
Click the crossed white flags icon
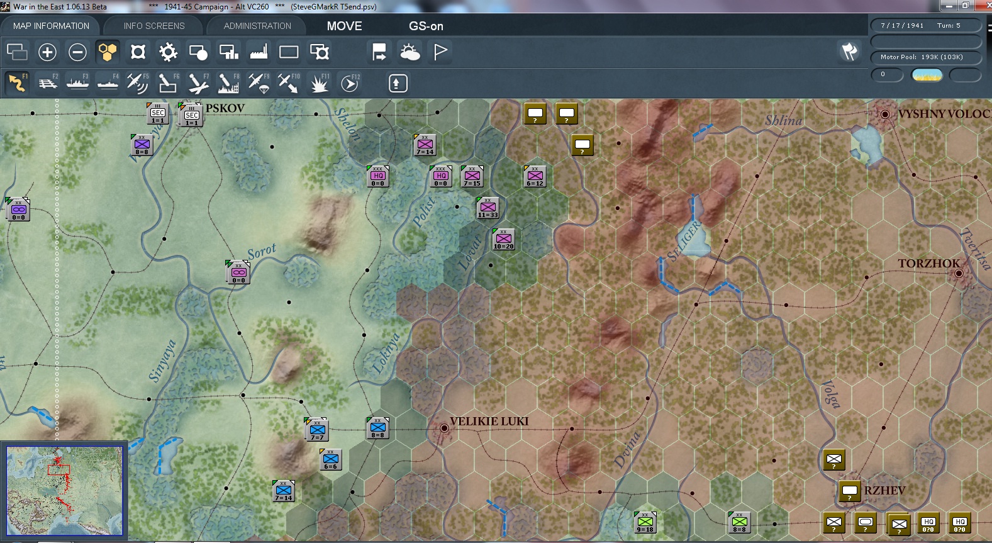click(849, 52)
